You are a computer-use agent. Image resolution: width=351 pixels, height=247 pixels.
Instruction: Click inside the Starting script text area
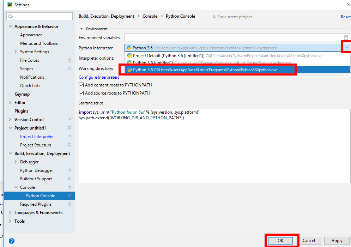coord(214,146)
